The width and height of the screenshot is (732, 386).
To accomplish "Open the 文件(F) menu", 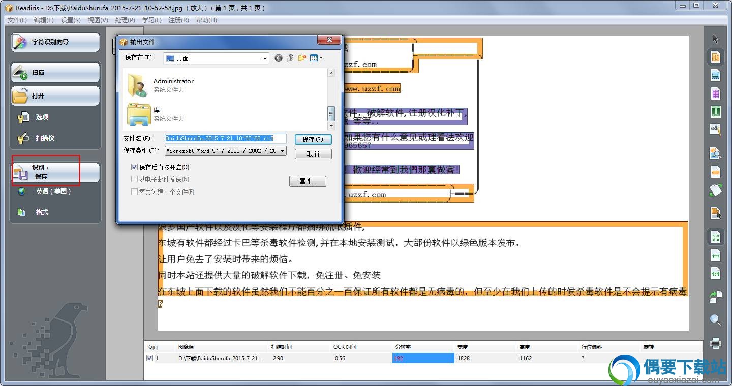I will pos(17,20).
